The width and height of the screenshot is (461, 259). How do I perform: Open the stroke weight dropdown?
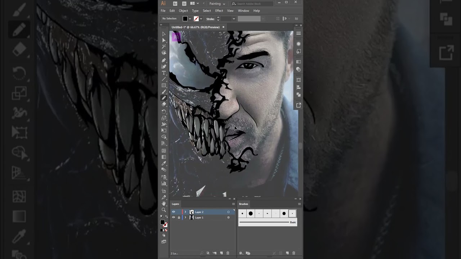click(x=234, y=19)
